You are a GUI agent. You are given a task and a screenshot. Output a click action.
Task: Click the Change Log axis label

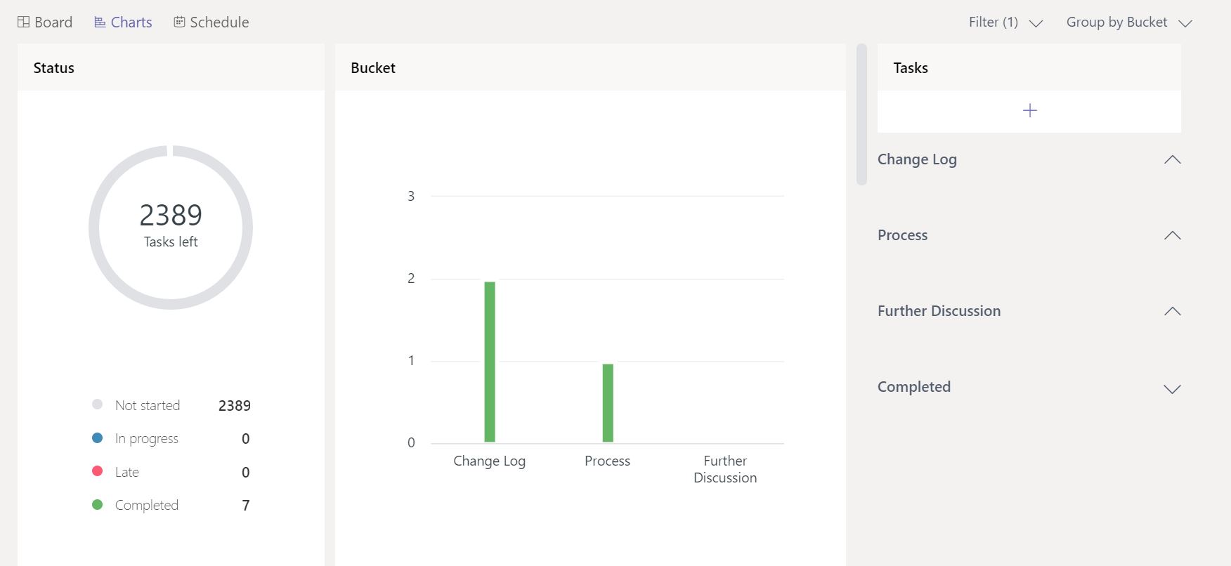pos(490,461)
